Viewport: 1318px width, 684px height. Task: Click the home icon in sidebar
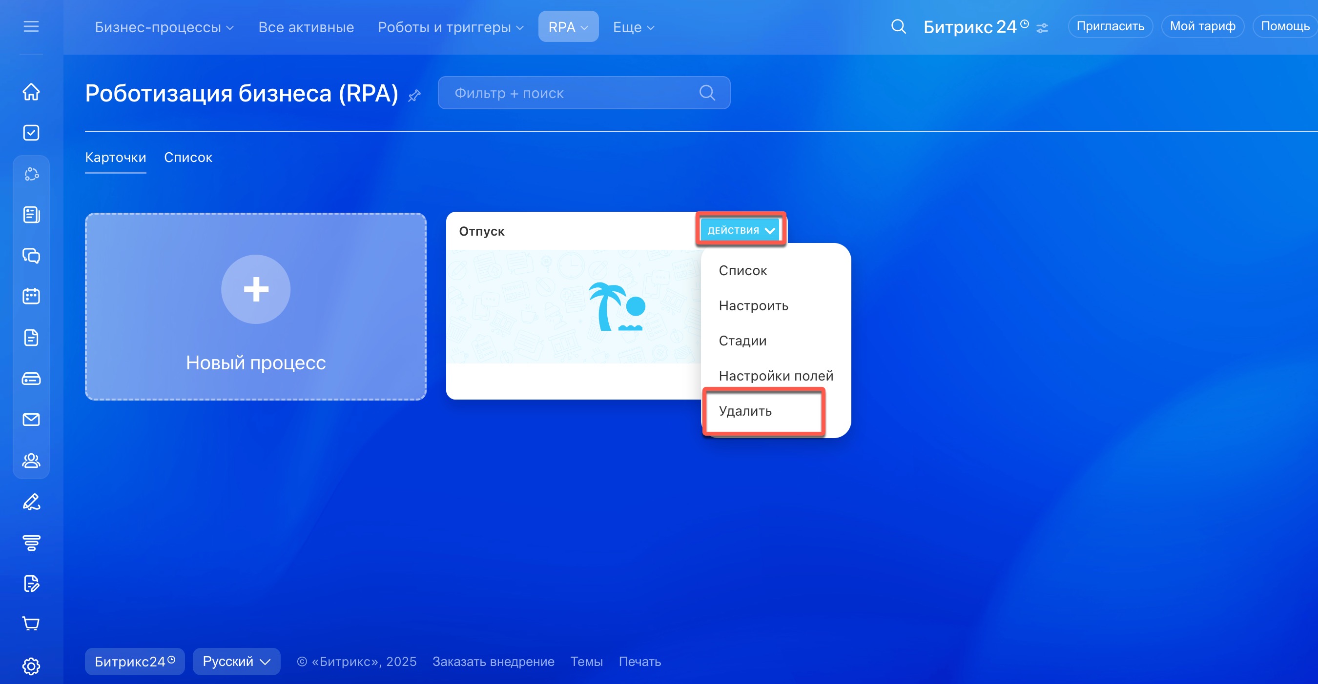click(x=31, y=92)
